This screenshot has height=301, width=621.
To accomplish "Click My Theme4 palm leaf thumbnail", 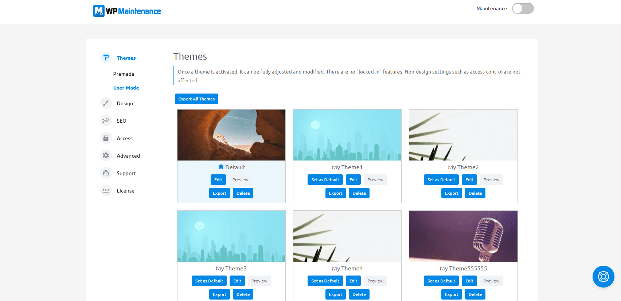I will tap(347, 236).
